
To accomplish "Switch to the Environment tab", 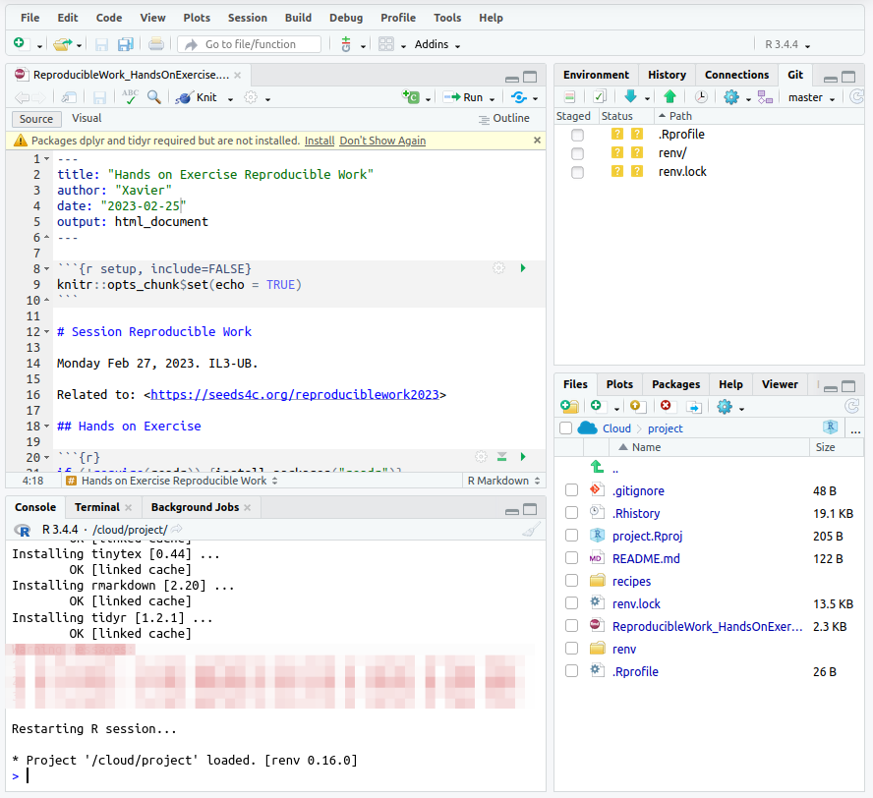I will point(596,75).
